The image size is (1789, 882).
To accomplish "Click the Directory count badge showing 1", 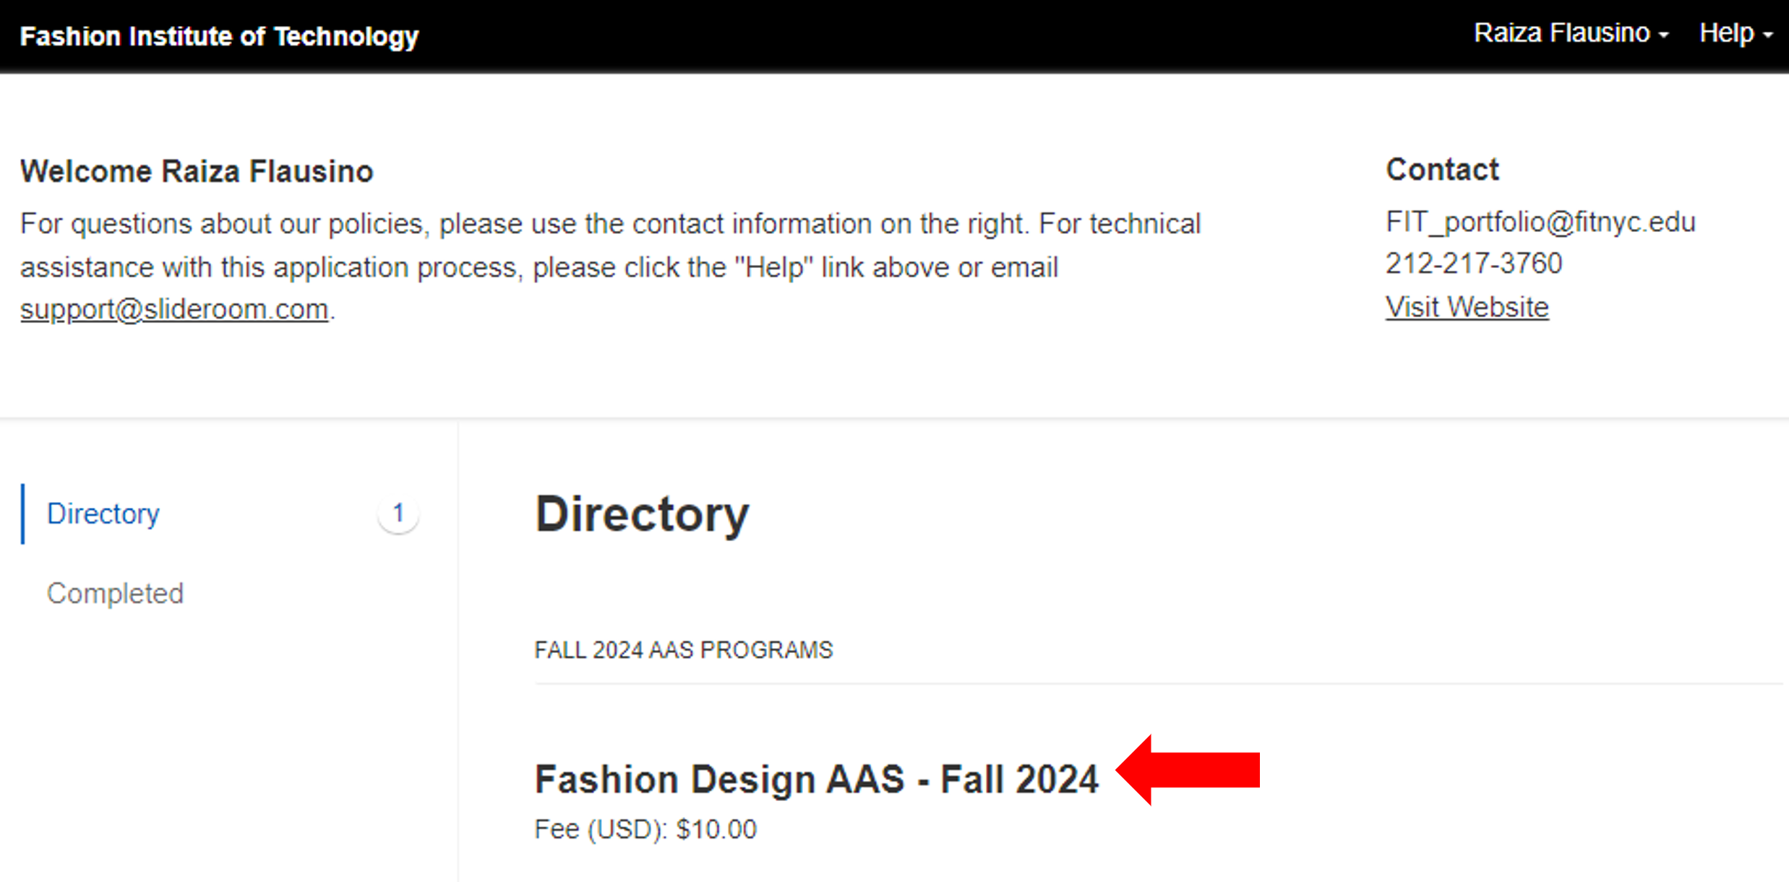I will click(398, 514).
